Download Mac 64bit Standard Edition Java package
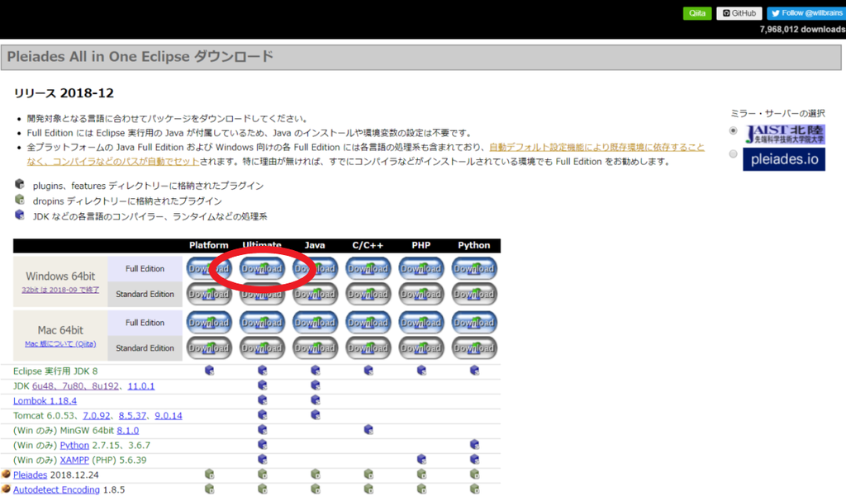 (315, 348)
